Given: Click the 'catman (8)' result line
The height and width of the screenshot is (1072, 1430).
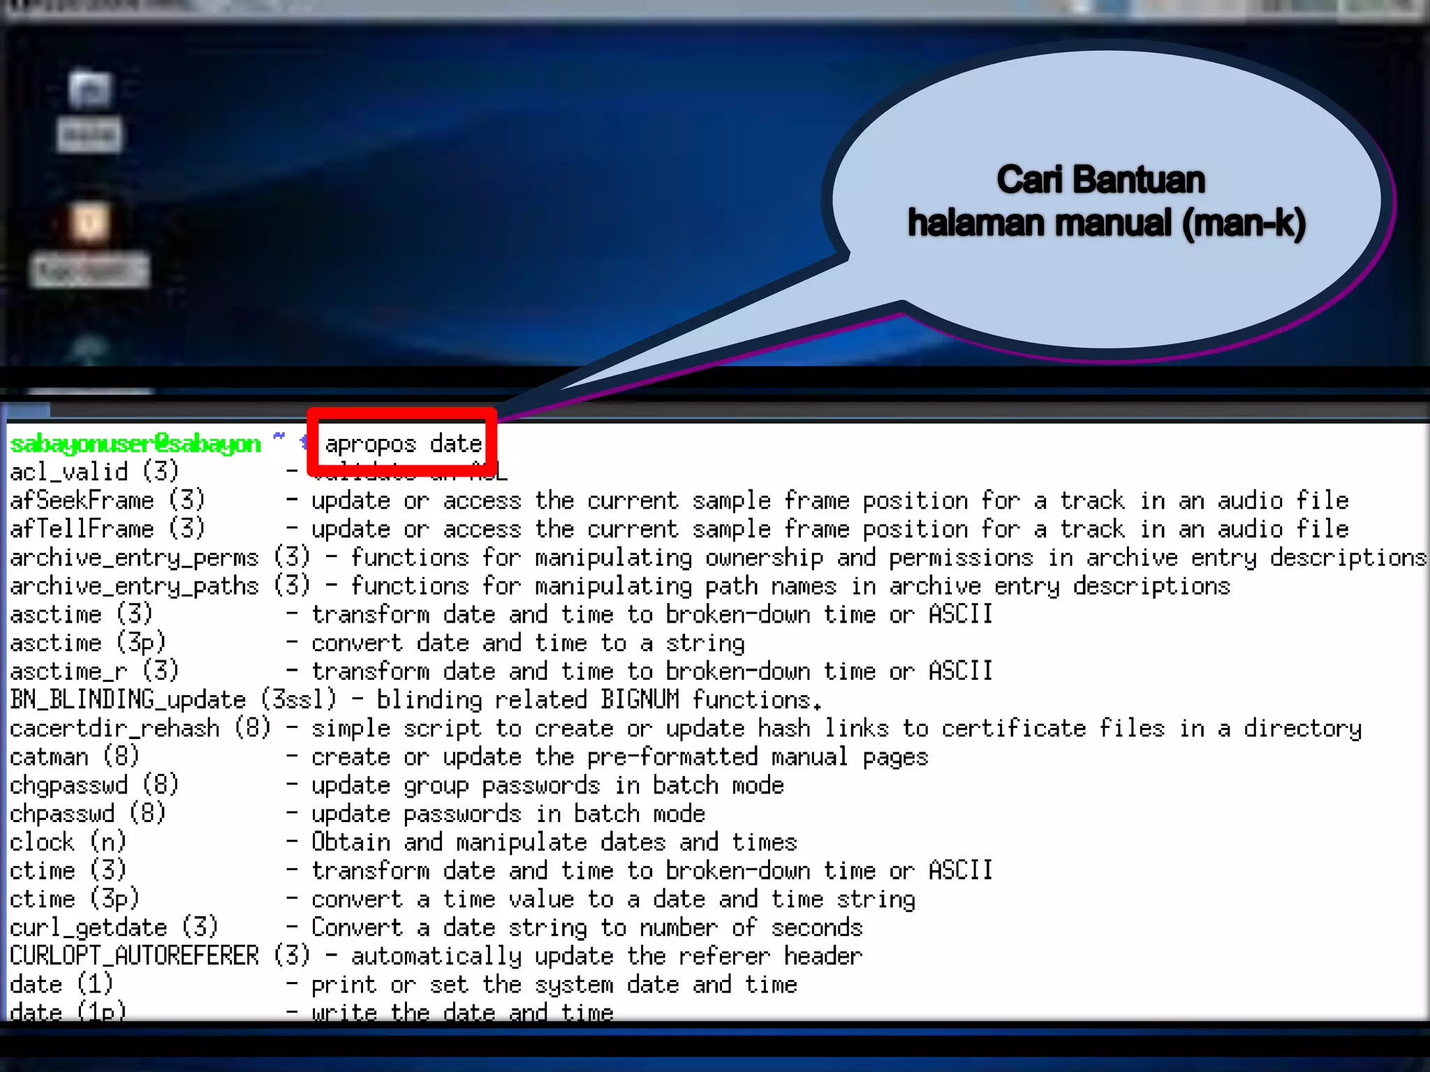Looking at the screenshot, I should point(75,757).
